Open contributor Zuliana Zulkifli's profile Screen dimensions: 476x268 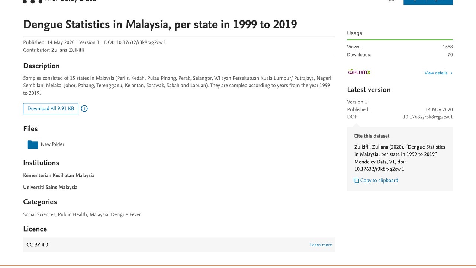pos(68,50)
